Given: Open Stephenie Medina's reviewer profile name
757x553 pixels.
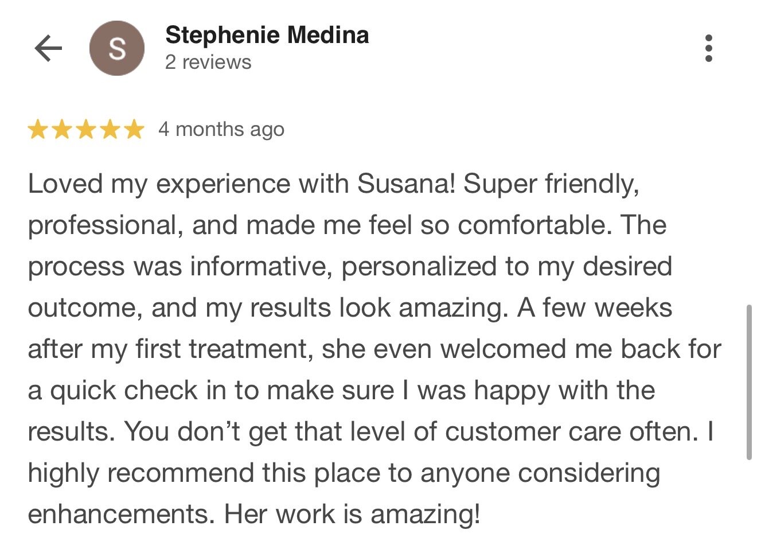Looking at the screenshot, I should pyautogui.click(x=267, y=36).
